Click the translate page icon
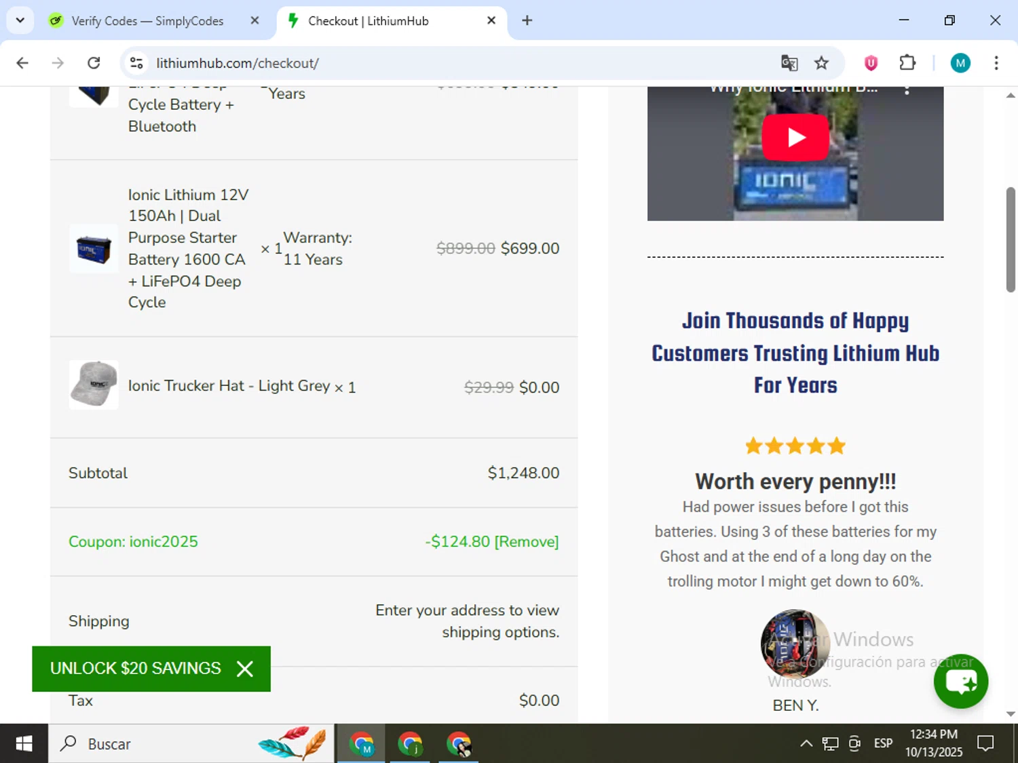This screenshot has width=1018, height=763. coord(789,63)
